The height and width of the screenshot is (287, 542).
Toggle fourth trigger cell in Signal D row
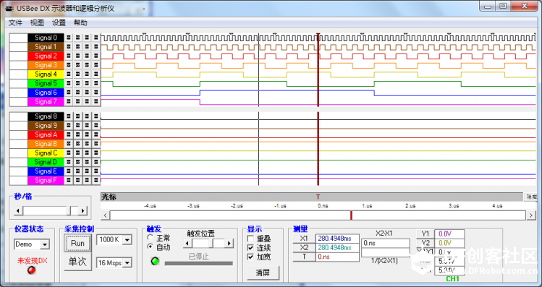pos(96,162)
